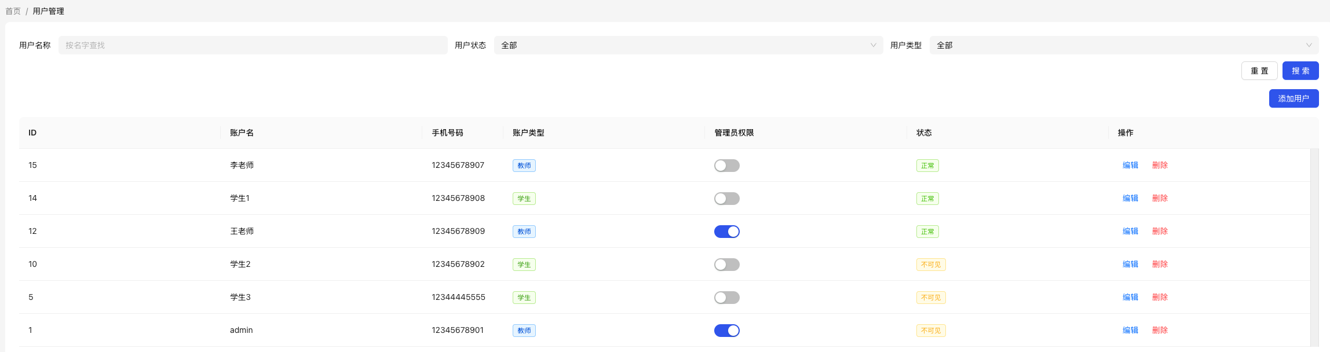Disable admin permission for 王老师
Viewport: 1330px width, 352px height.
click(726, 232)
